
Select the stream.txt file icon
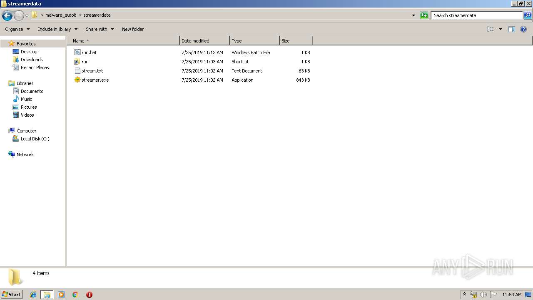coord(77,71)
